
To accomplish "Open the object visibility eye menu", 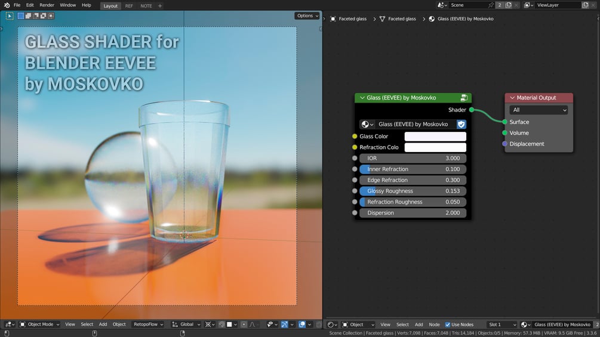I will (272, 324).
